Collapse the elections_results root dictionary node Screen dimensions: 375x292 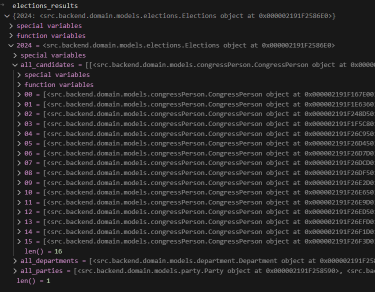6,16
